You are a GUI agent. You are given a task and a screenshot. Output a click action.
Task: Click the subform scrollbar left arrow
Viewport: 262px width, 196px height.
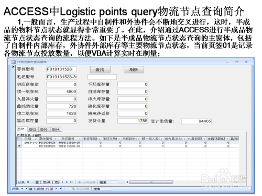coord(127,182)
